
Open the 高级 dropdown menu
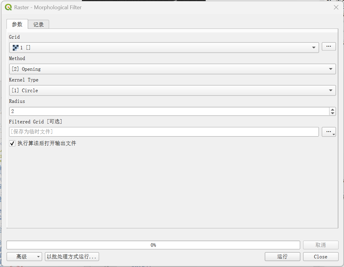pyautogui.click(x=24, y=257)
